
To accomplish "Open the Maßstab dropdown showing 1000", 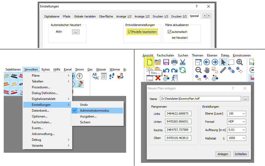I will [x=236, y=138].
